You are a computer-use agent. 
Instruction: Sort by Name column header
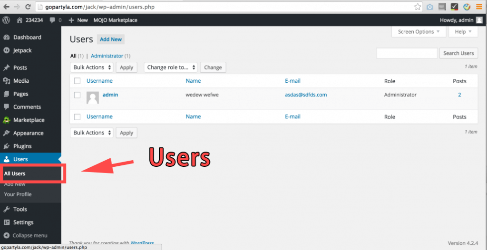tap(193, 81)
